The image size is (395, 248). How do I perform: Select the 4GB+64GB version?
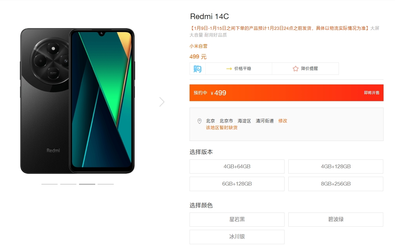237,167
